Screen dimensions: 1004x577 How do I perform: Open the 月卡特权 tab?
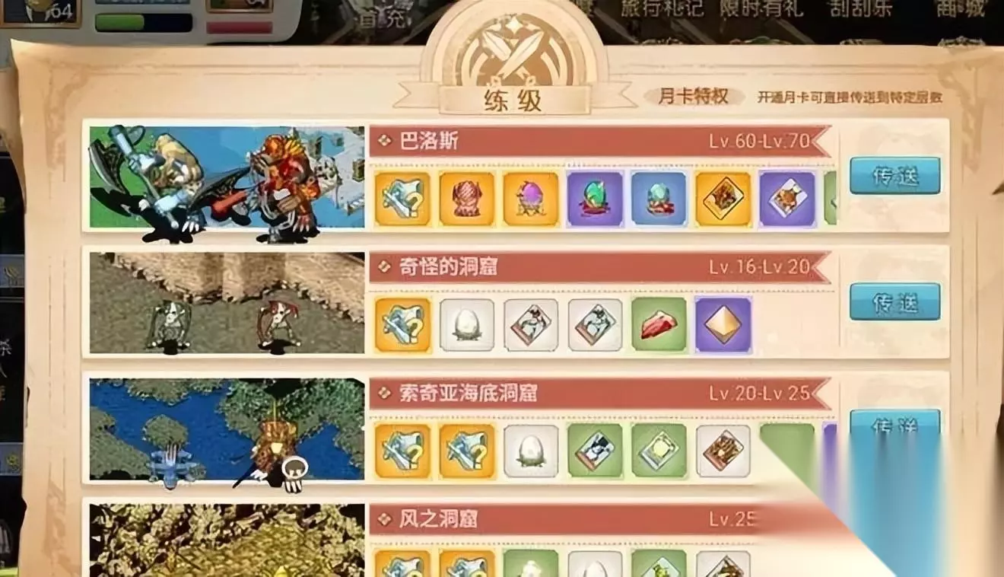coord(693,96)
